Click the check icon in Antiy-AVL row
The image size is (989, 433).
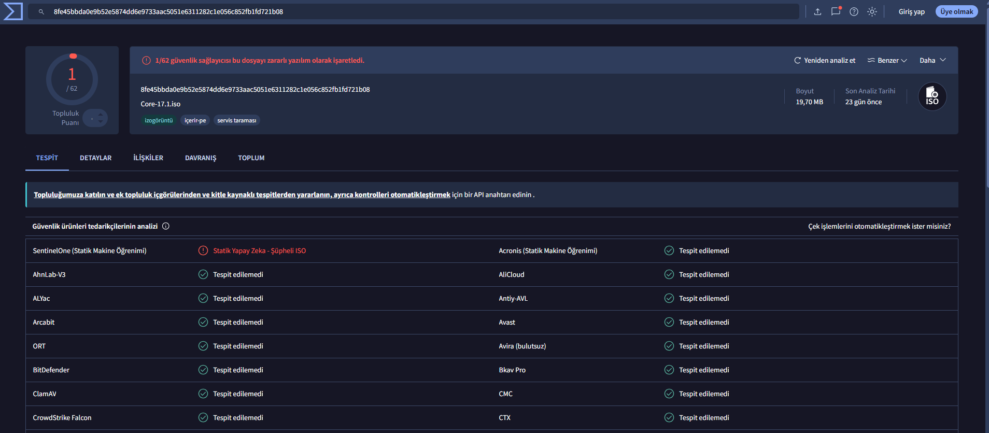coord(669,298)
